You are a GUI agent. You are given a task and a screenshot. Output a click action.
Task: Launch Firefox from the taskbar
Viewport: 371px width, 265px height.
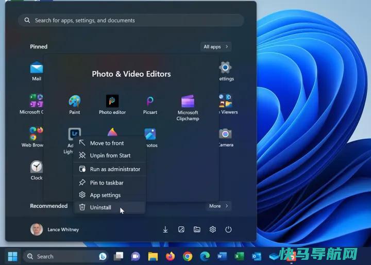click(x=170, y=256)
